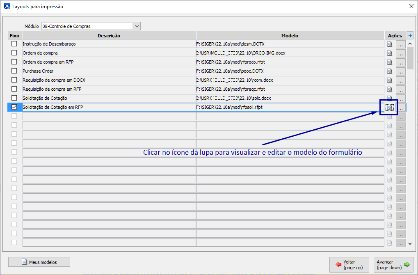Check Fixo for Requisição de compra em DOCX
Screen dimensions: 418x275
coord(14,80)
